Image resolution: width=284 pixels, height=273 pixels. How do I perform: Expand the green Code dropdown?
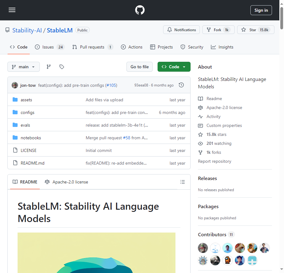[174, 67]
